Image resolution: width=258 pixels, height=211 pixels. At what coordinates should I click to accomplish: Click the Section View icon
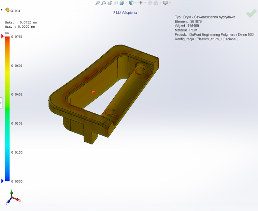(x=116, y=3)
